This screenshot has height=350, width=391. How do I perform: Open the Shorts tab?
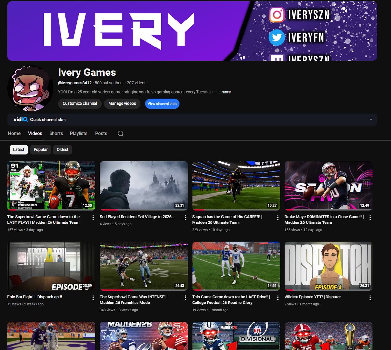point(56,133)
